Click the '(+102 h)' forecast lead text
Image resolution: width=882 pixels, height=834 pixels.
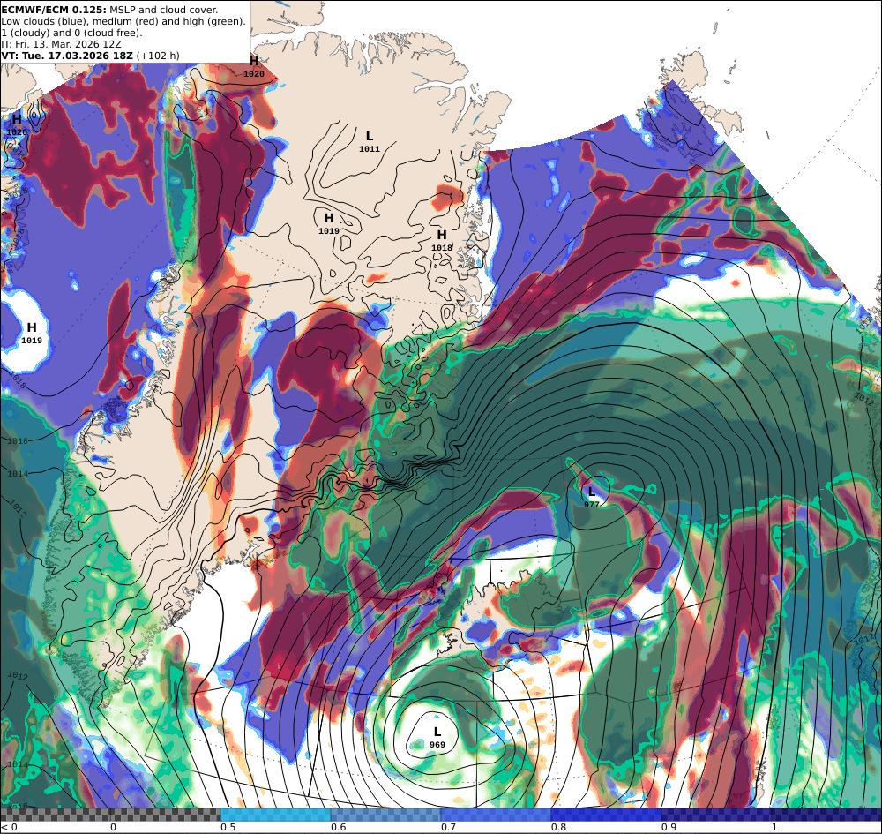pyautogui.click(x=158, y=55)
